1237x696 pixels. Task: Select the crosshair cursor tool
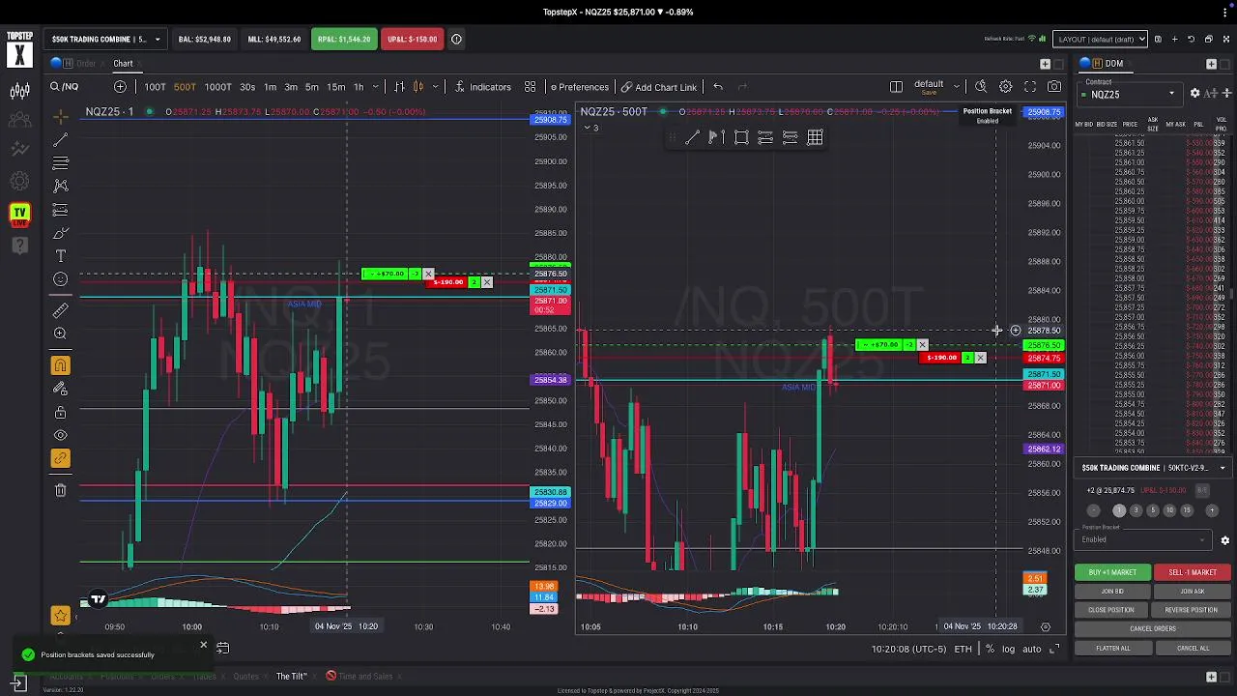pyautogui.click(x=60, y=116)
